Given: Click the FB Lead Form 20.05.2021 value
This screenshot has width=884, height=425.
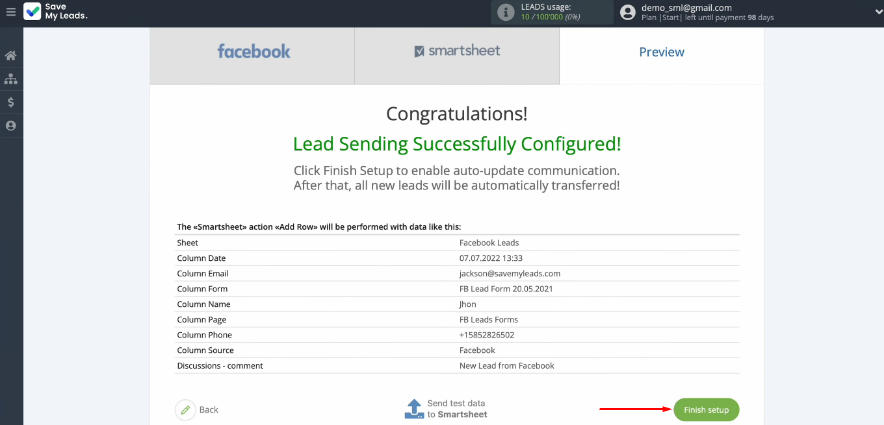Looking at the screenshot, I should pos(506,289).
